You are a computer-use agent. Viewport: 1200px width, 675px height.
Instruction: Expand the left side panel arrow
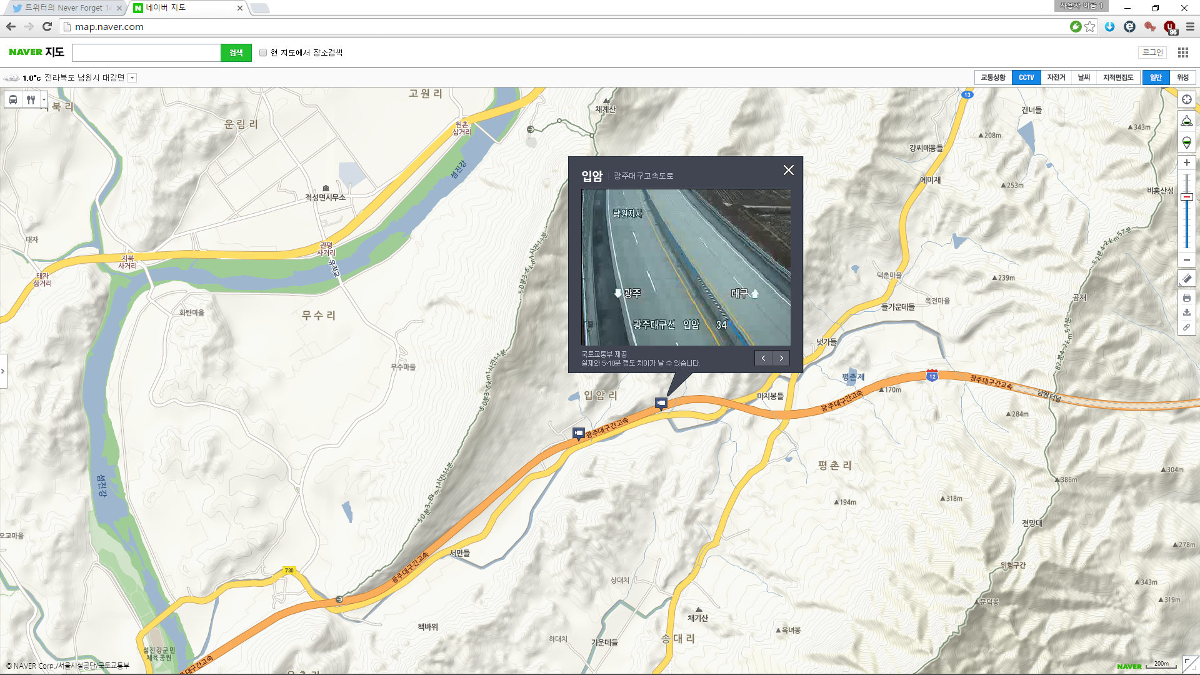3,371
